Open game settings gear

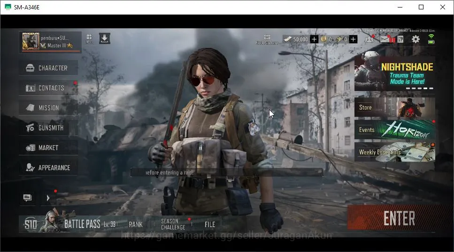(416, 39)
